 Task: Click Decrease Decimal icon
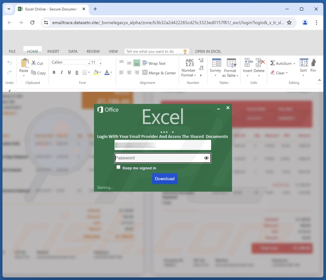pyautogui.click(x=201, y=68)
